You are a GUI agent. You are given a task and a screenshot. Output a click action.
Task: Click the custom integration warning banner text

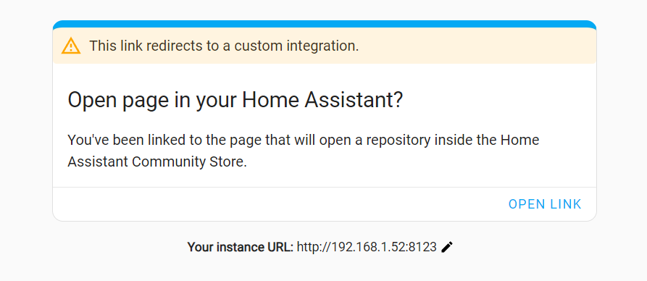(224, 46)
